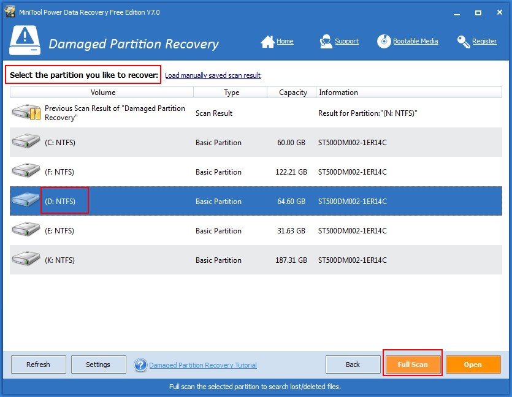Open the Home navigation icon
Image resolution: width=512 pixels, height=397 pixels.
pos(267,41)
